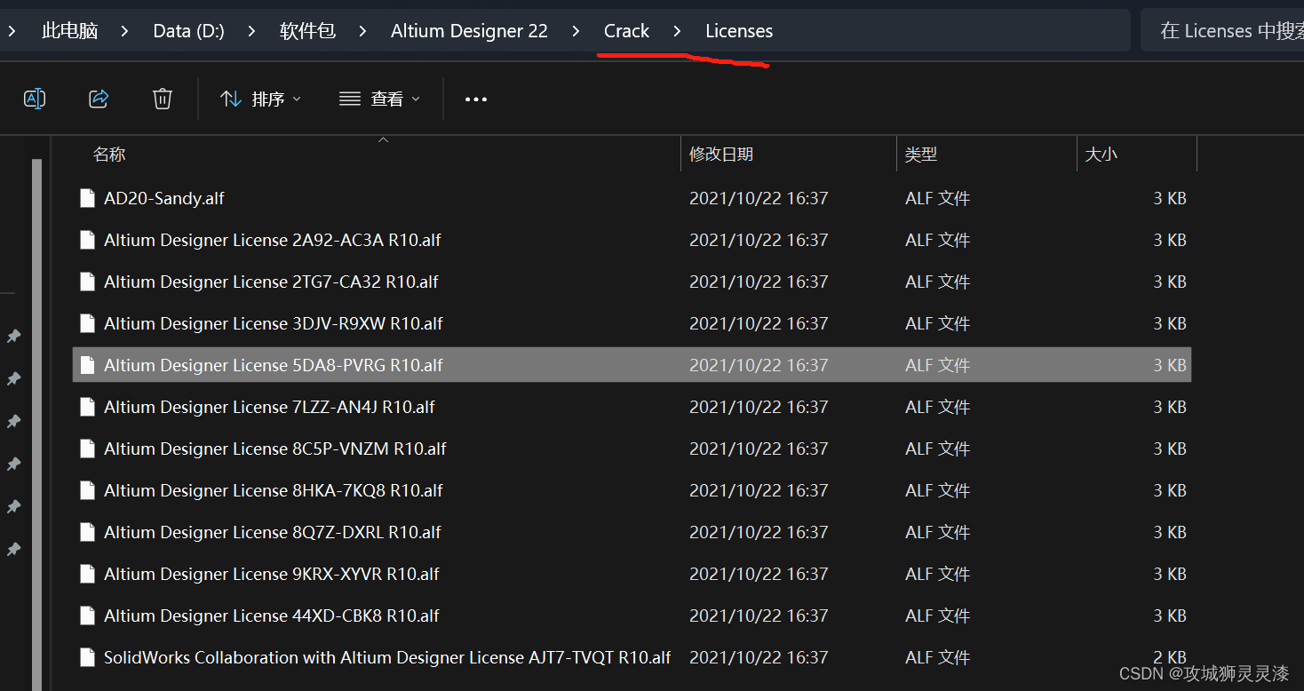
Task: Sort by 类型 column header
Action: [921, 155]
